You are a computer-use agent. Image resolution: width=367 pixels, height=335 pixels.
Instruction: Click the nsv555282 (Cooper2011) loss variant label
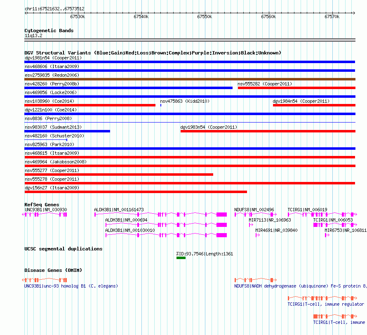pos(265,84)
